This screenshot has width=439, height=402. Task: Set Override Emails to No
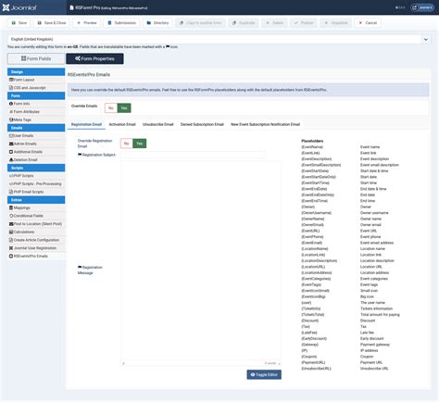point(111,108)
